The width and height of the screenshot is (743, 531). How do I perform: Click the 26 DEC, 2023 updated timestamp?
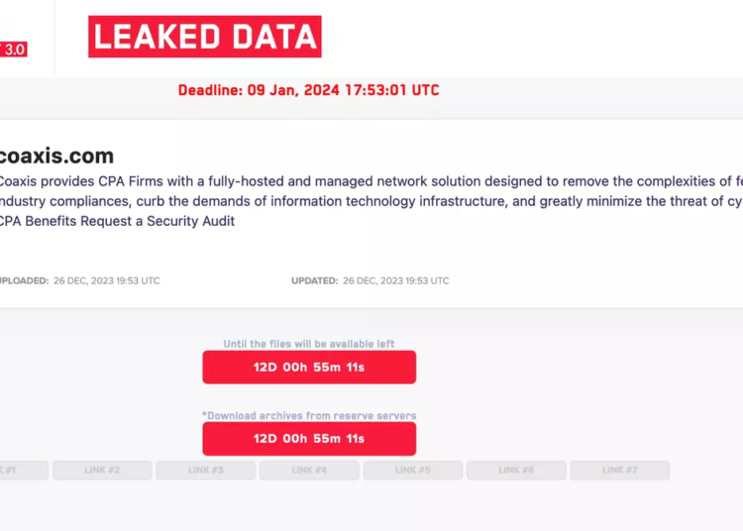(x=395, y=280)
